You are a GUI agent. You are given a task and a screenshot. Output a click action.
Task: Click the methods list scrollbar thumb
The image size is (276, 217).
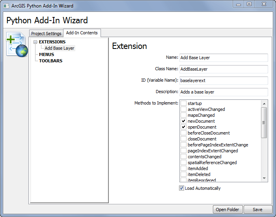[264, 123]
